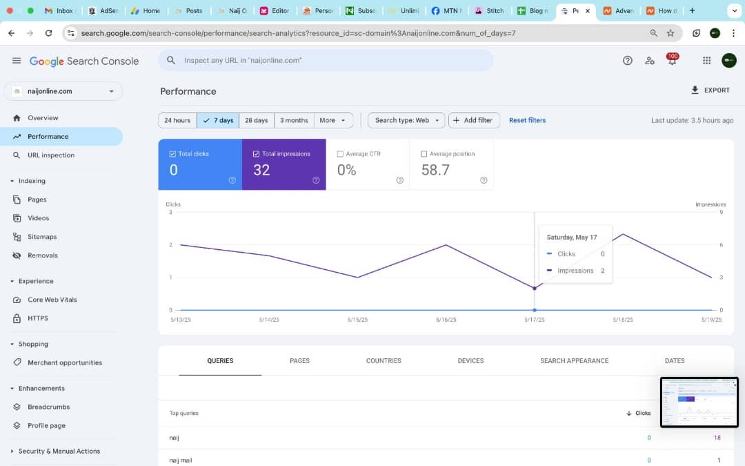The height and width of the screenshot is (466, 745).
Task: Enable the Average position checkbox
Action: pos(424,154)
